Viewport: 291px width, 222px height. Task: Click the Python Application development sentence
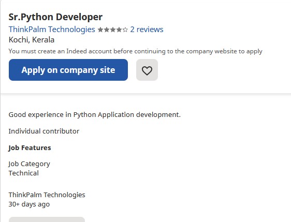point(94,115)
